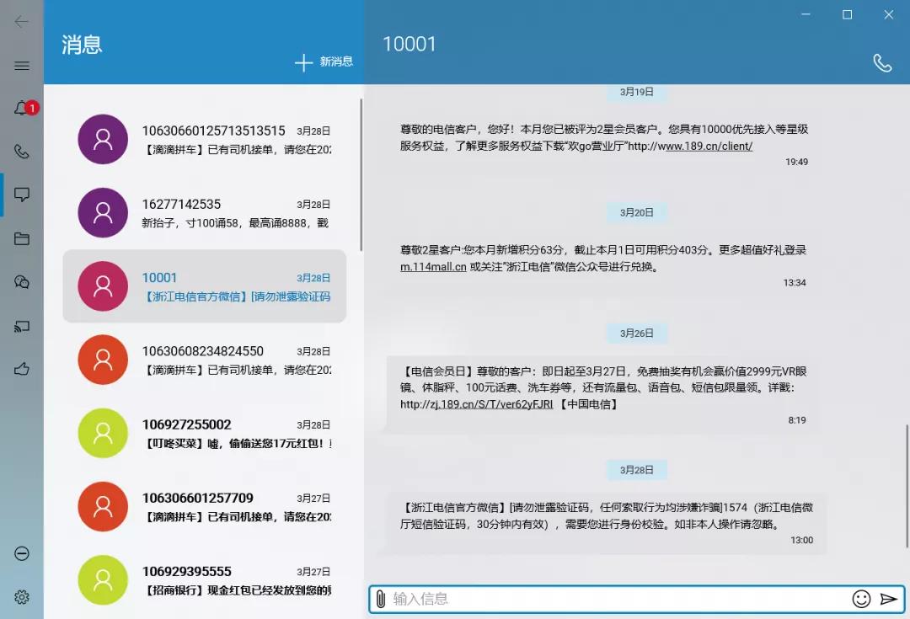Open the emoji picker smiley icon

861,598
